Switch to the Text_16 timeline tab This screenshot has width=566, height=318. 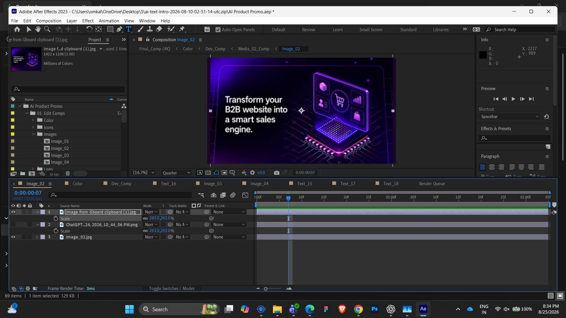click(x=168, y=183)
